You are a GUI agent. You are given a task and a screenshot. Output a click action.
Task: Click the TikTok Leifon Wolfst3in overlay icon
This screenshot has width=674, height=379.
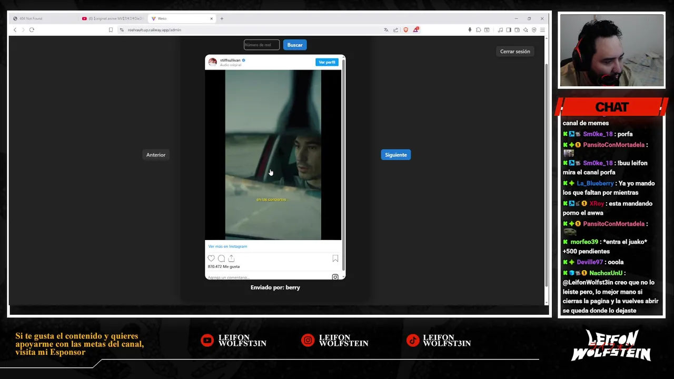coord(413,341)
